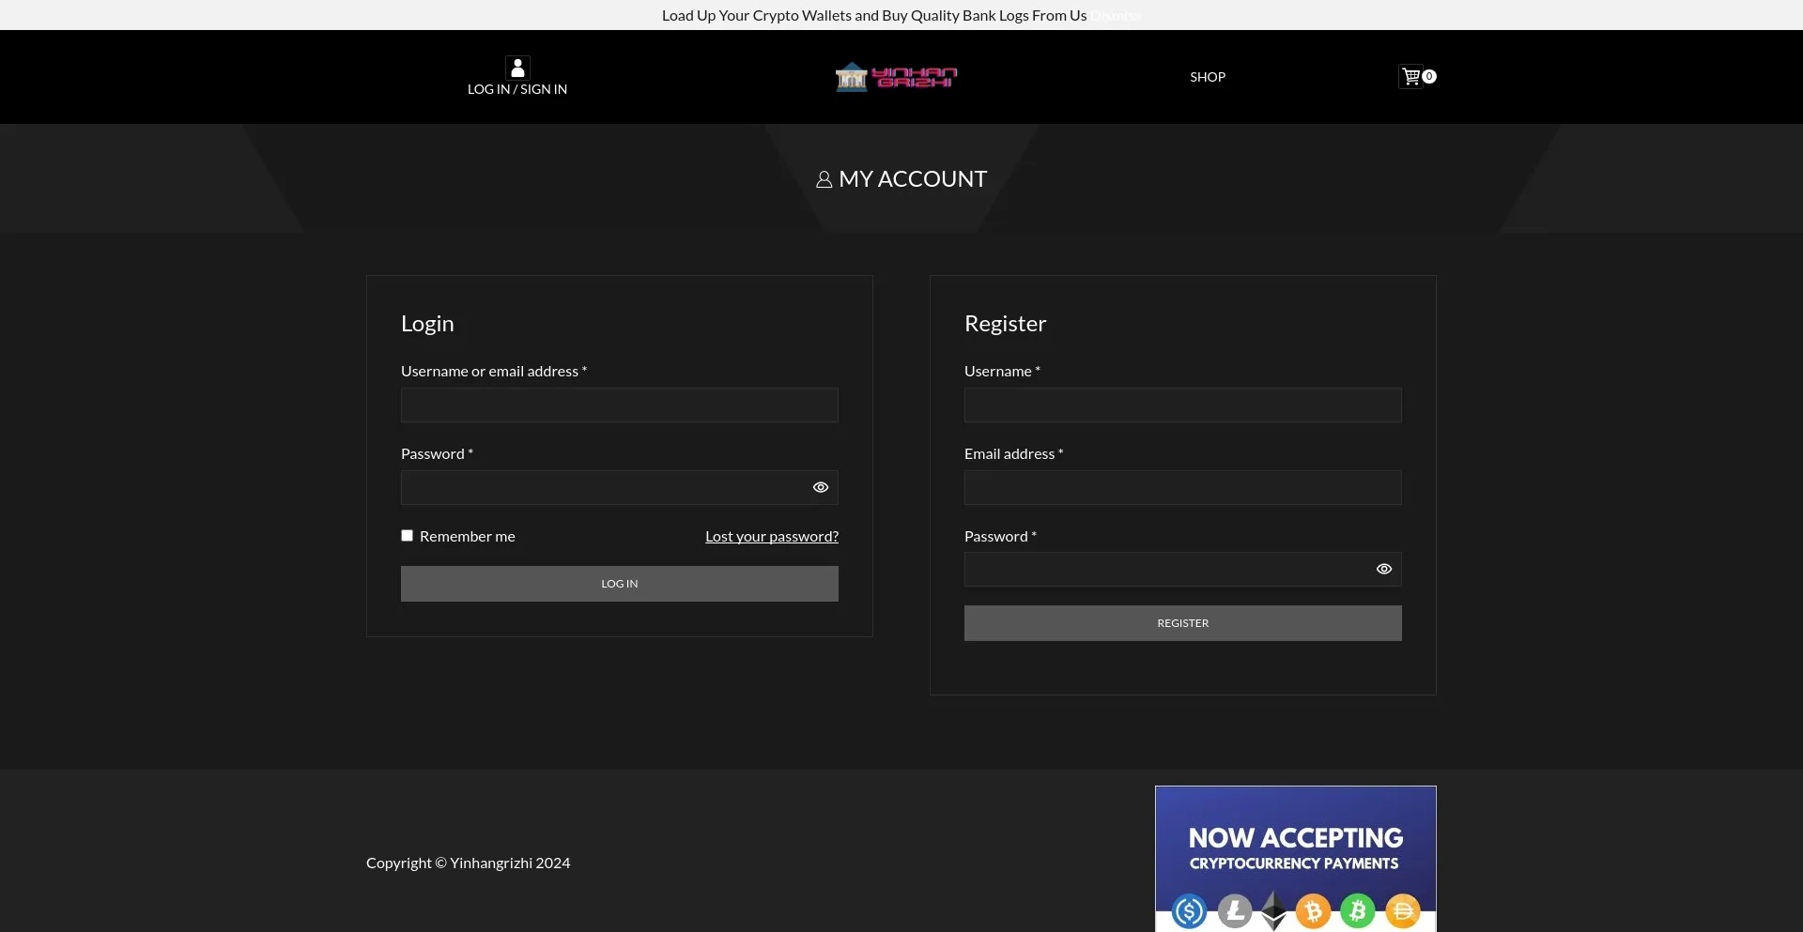Click the person icon beside MY ACCOUNT
Viewport: 1803px width, 932px height.
pyautogui.click(x=824, y=179)
